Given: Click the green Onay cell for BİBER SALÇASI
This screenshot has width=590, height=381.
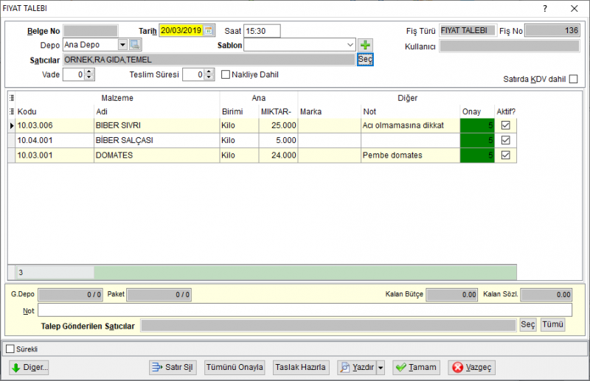Looking at the screenshot, I should (x=476, y=140).
